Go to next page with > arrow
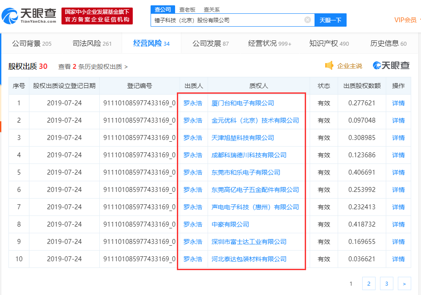421x295 pixels. pos(405,283)
